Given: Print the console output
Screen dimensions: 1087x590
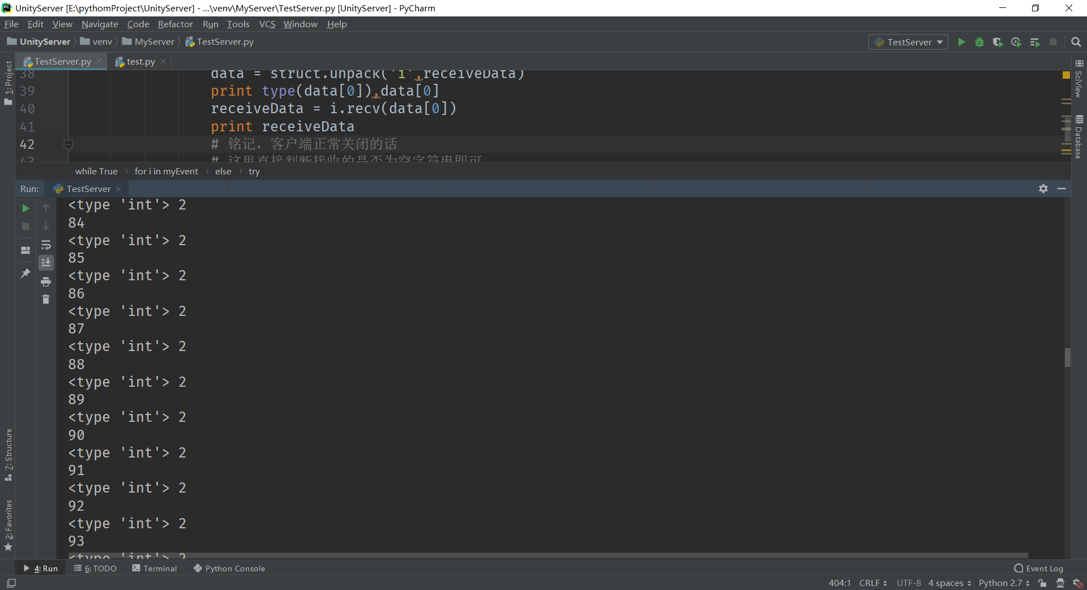Looking at the screenshot, I should 46,281.
